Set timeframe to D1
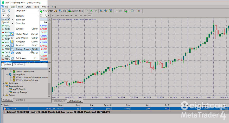229x123 pixels. [81, 16]
